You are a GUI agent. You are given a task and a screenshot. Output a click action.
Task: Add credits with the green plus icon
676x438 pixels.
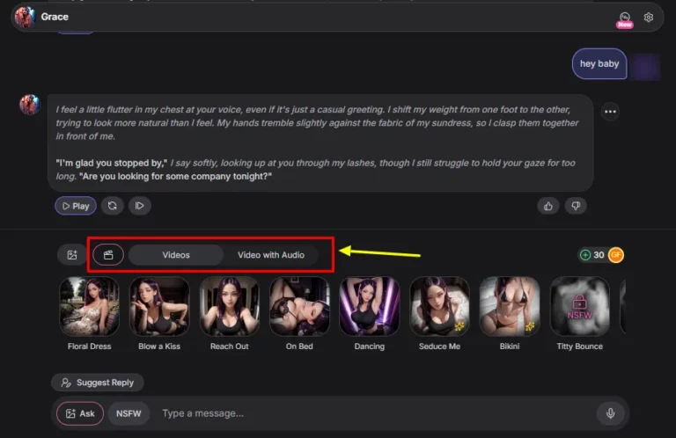[x=585, y=255]
